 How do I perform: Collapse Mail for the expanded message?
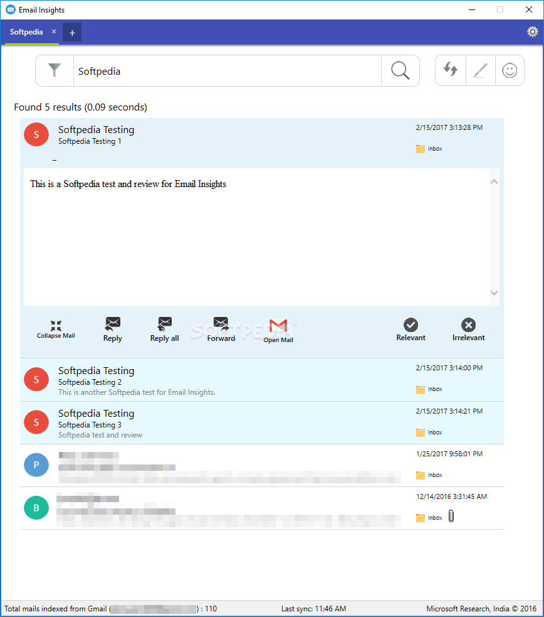tap(56, 325)
